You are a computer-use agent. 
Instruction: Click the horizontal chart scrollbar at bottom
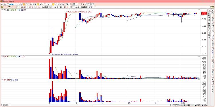tap(132, 106)
